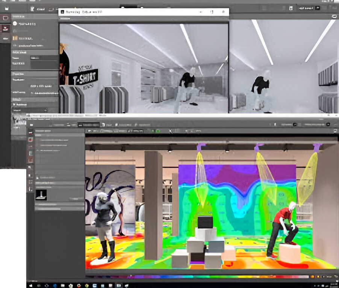Open the Windows Start menu
Screen dimensions: 339x288
pos(30,285)
